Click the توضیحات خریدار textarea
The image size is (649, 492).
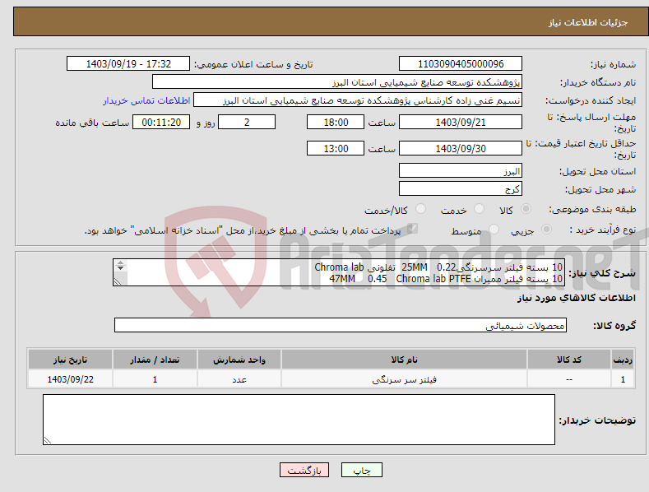click(x=299, y=420)
